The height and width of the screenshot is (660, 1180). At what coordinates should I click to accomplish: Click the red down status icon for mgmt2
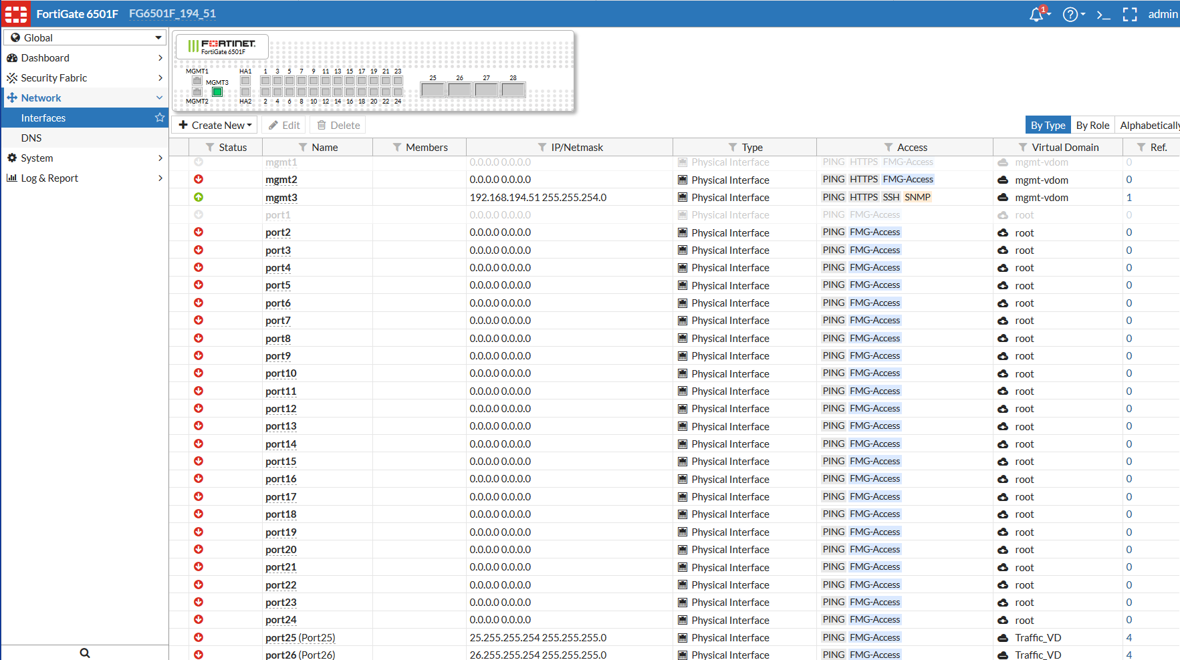pyautogui.click(x=199, y=179)
